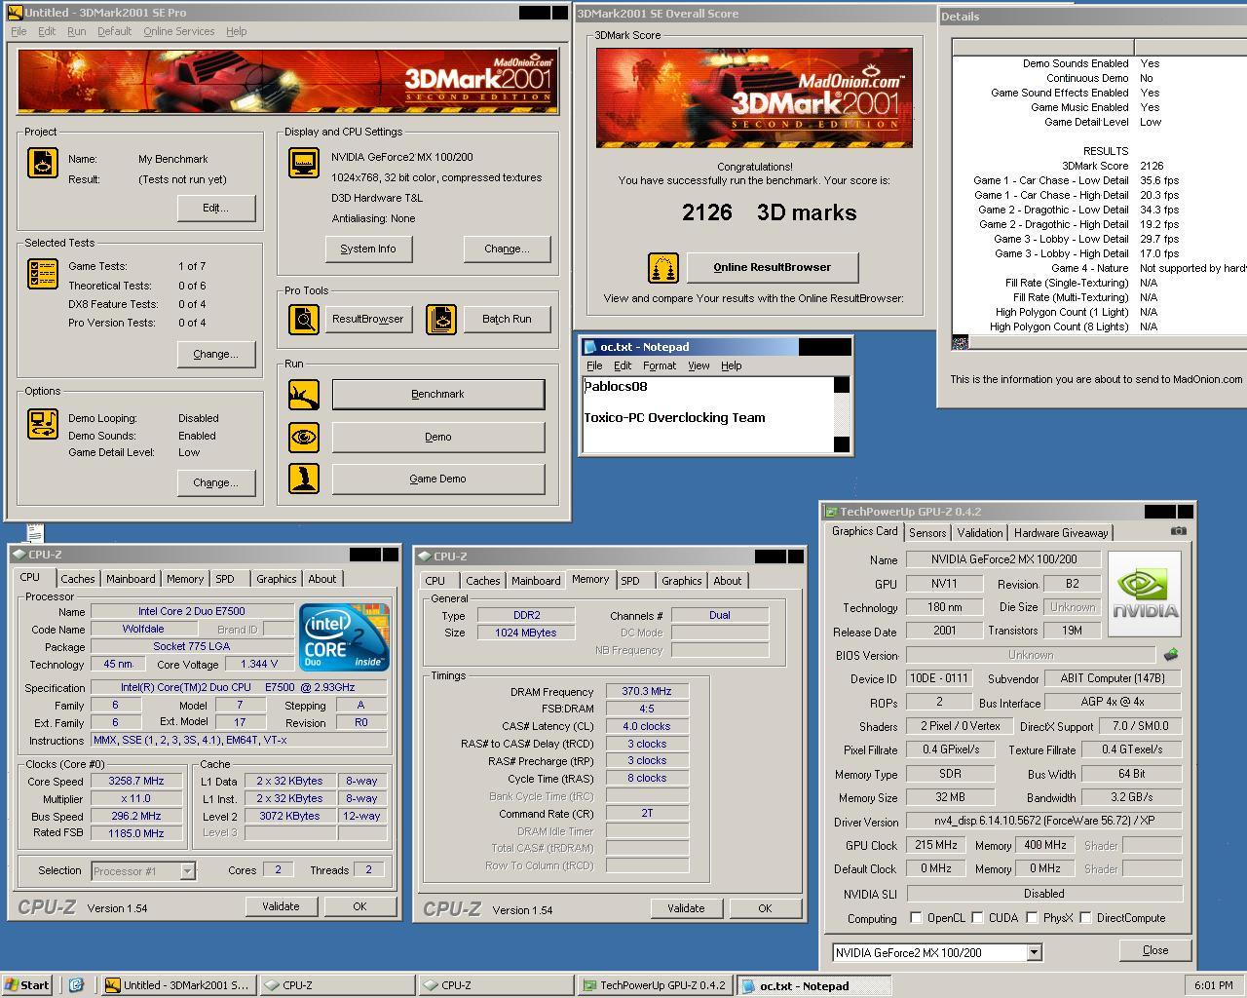The width and height of the screenshot is (1247, 998).
Task: Click the Close button in GPU-Z
Action: 1155,950
